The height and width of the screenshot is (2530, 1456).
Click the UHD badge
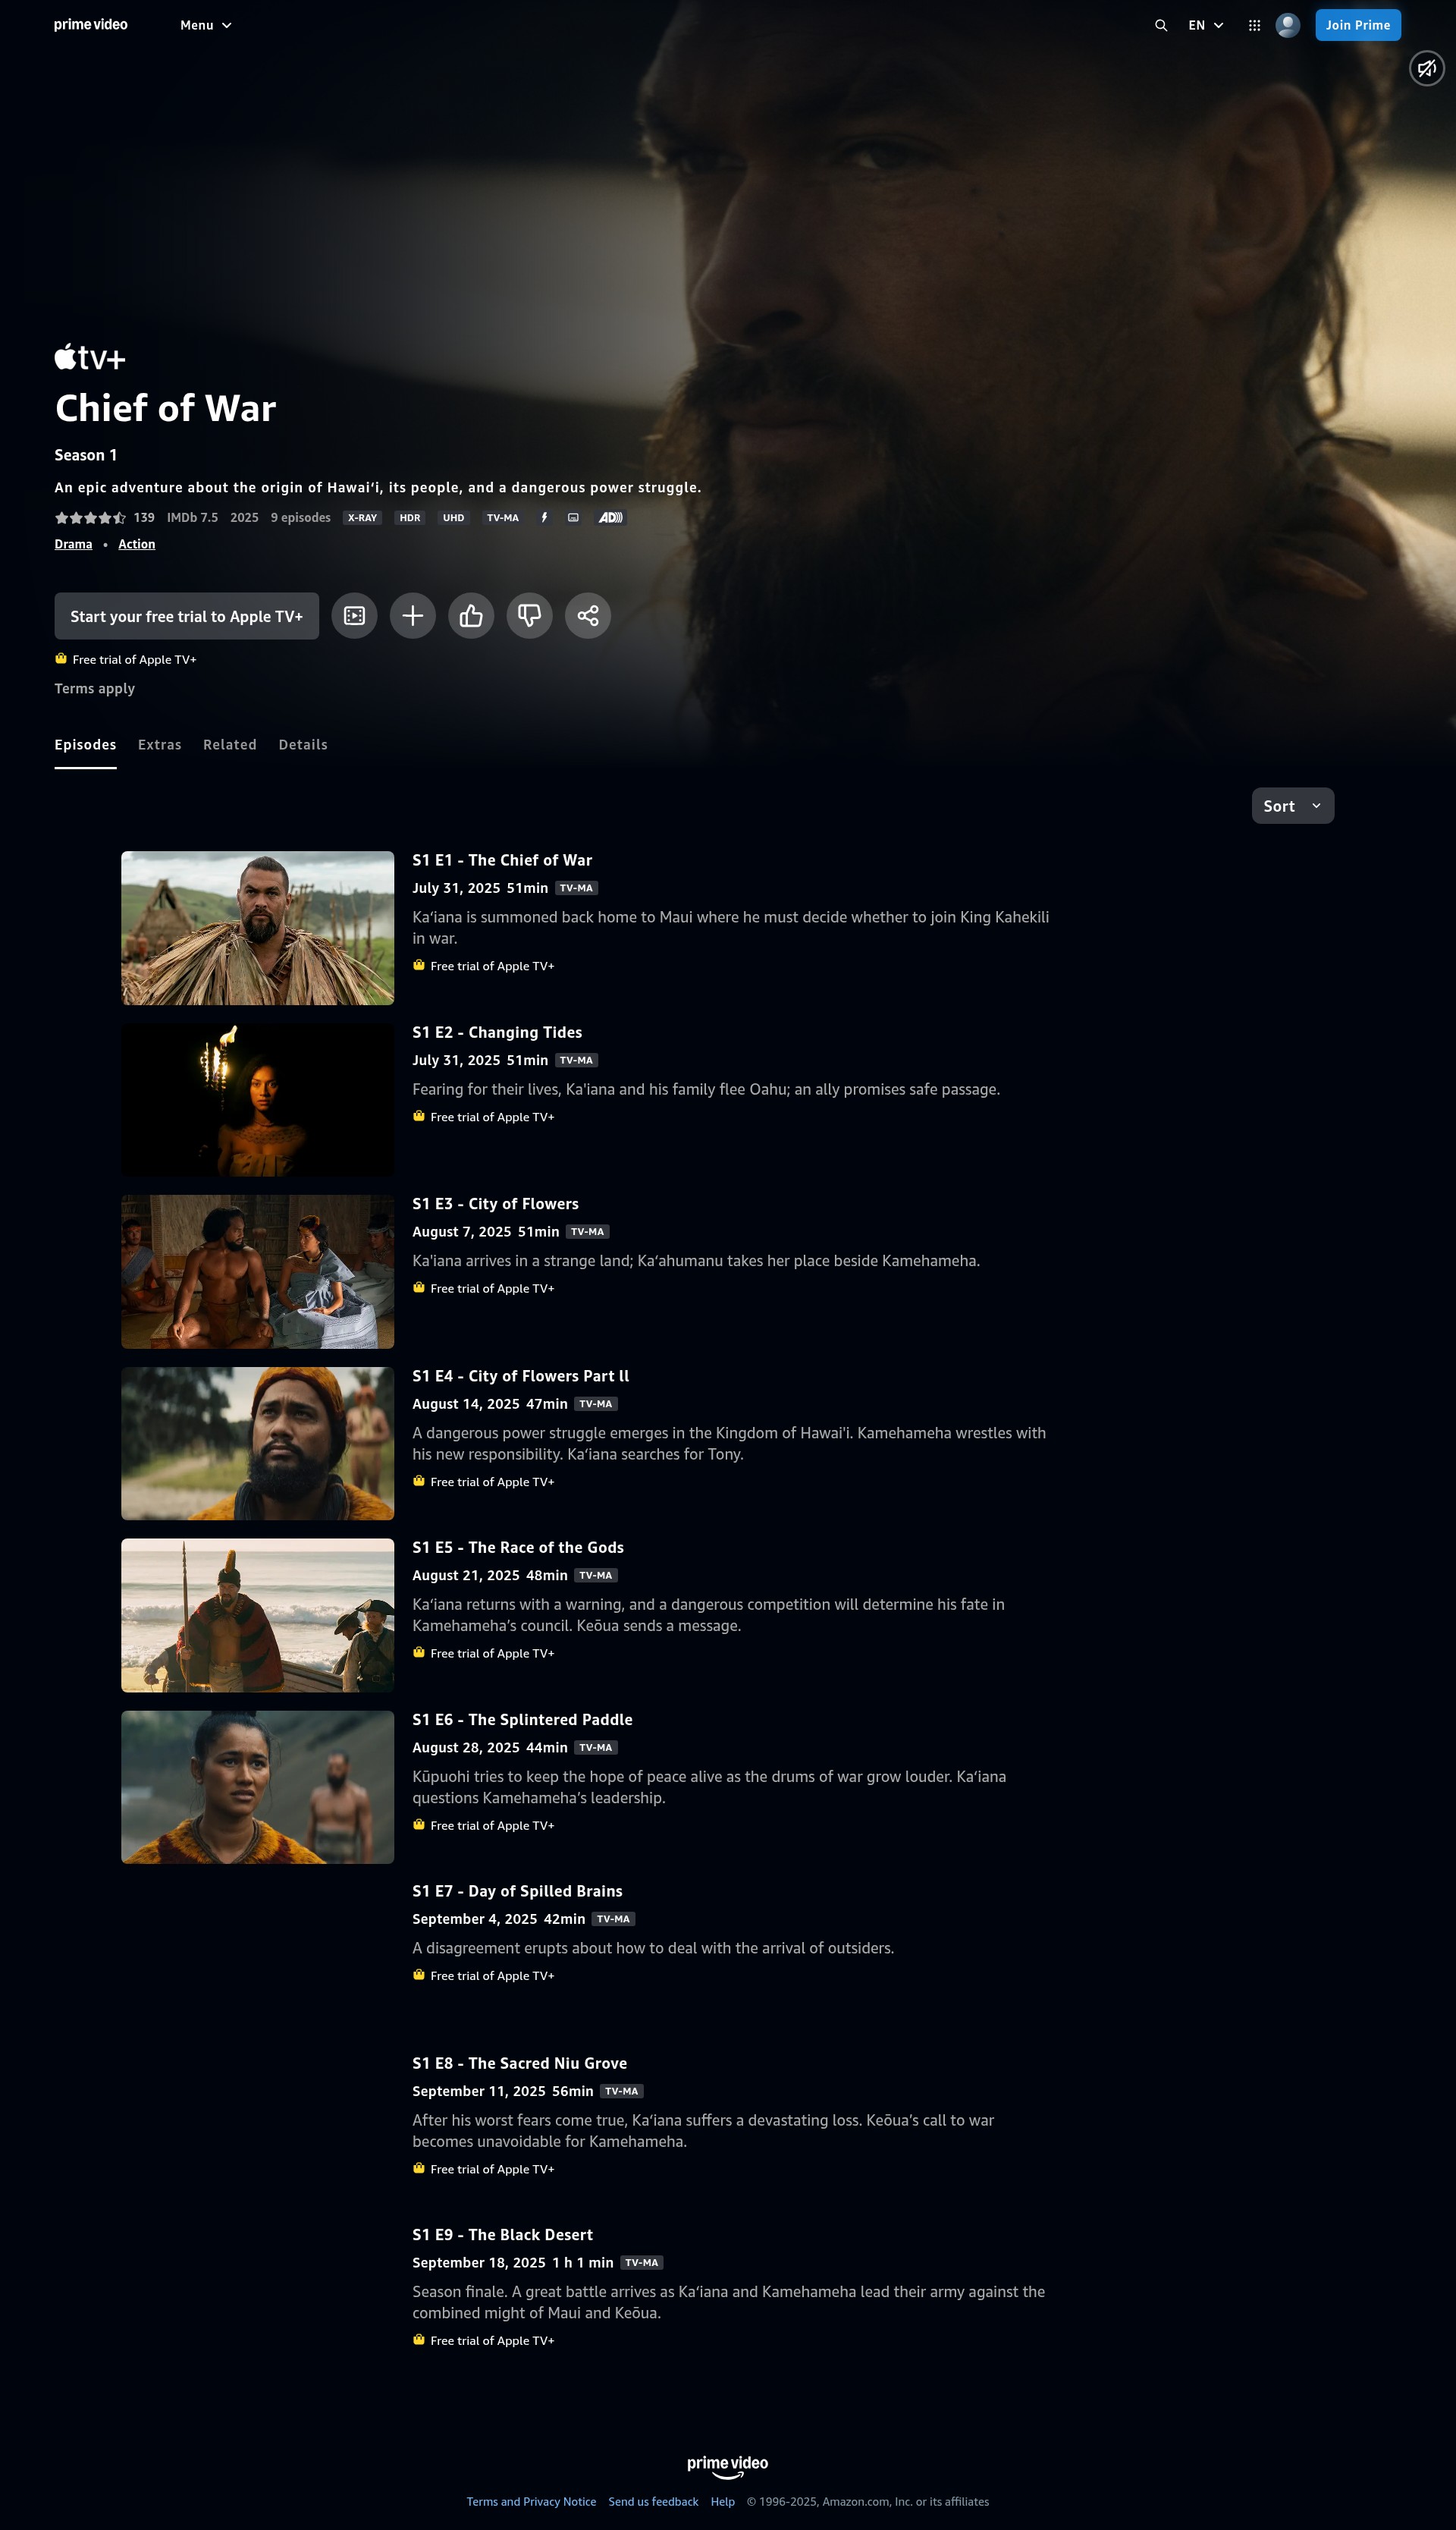454,517
